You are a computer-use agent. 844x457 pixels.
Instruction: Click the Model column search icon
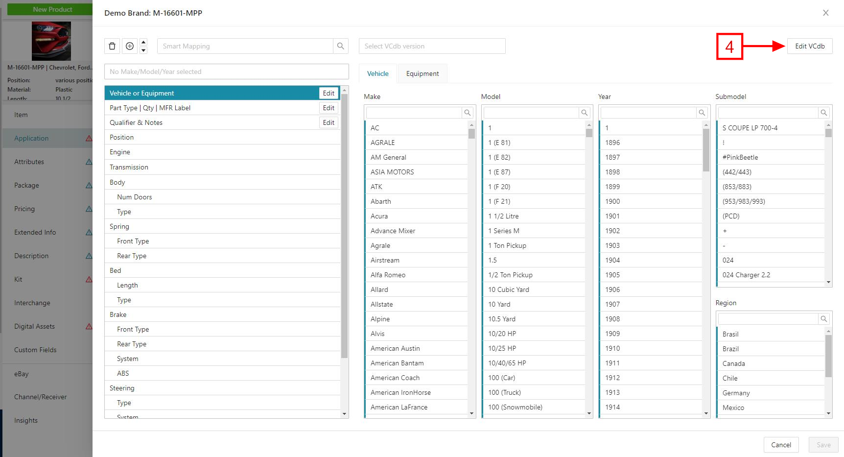click(585, 113)
